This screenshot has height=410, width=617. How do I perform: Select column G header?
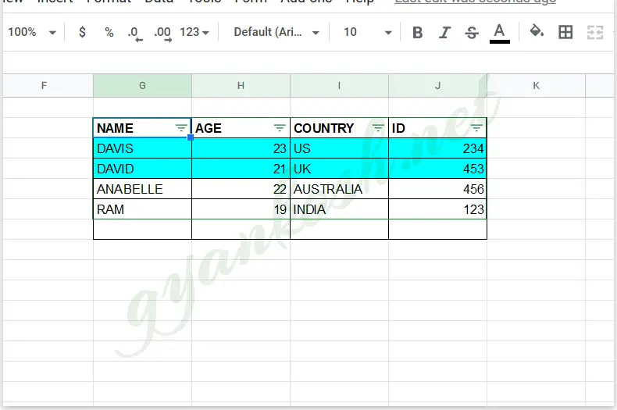pyautogui.click(x=142, y=85)
